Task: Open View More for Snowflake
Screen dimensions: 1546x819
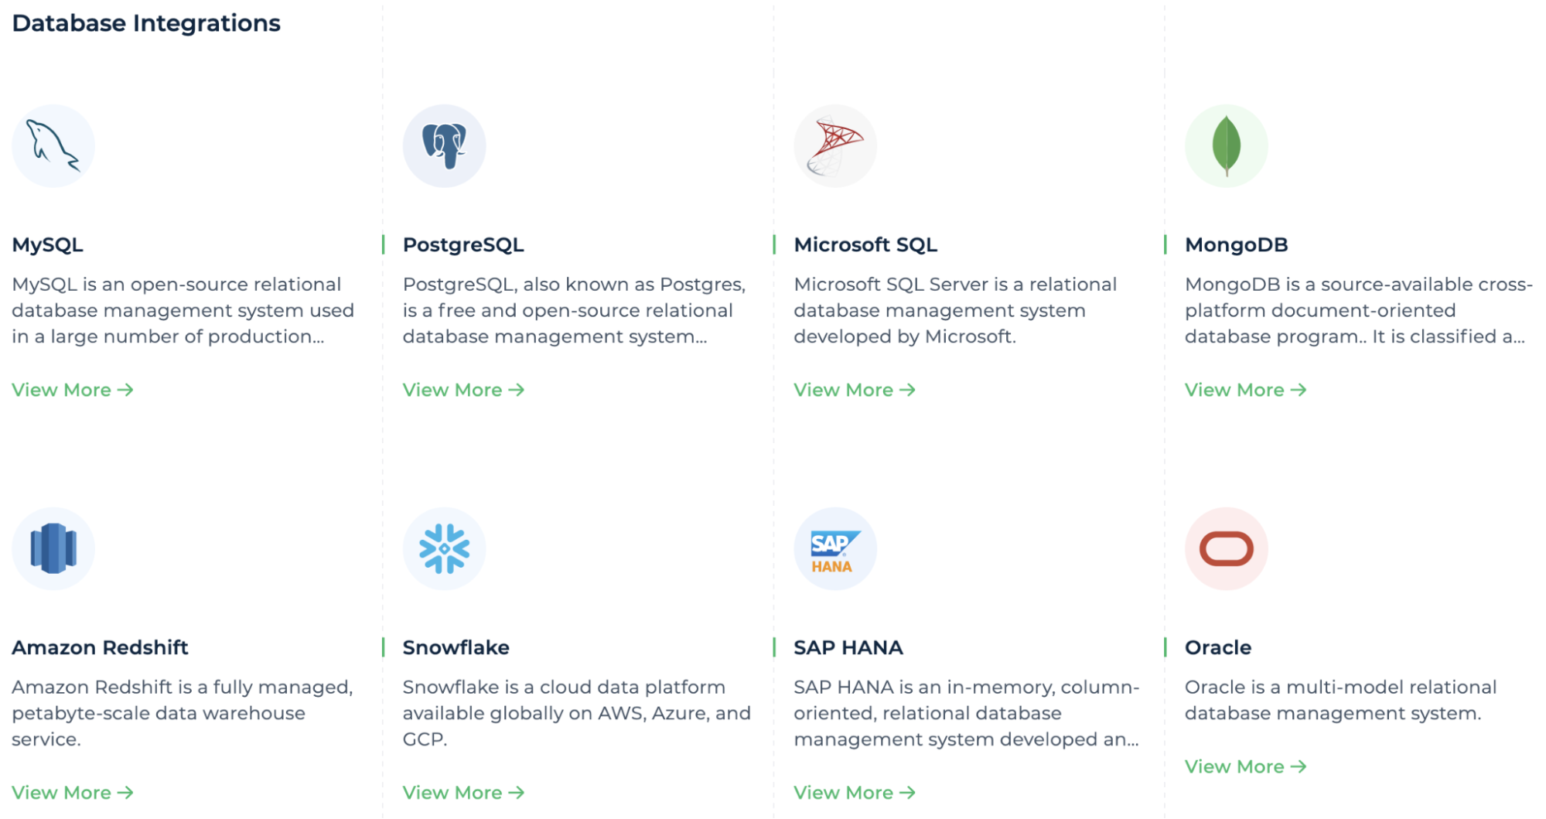Action: point(462,792)
